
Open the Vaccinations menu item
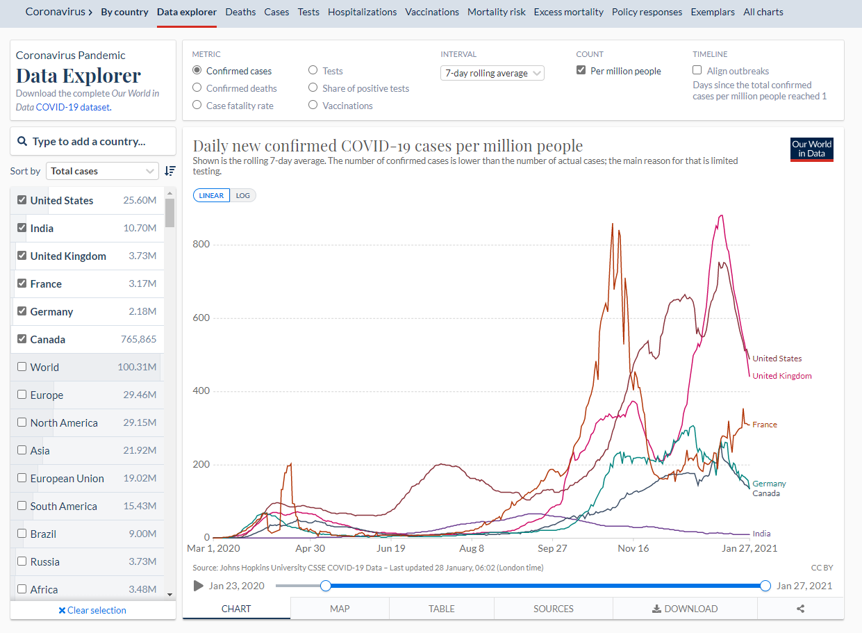(x=431, y=12)
